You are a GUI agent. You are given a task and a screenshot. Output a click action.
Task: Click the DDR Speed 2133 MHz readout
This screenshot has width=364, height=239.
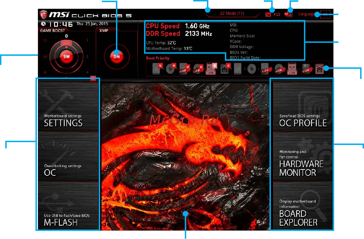click(179, 34)
